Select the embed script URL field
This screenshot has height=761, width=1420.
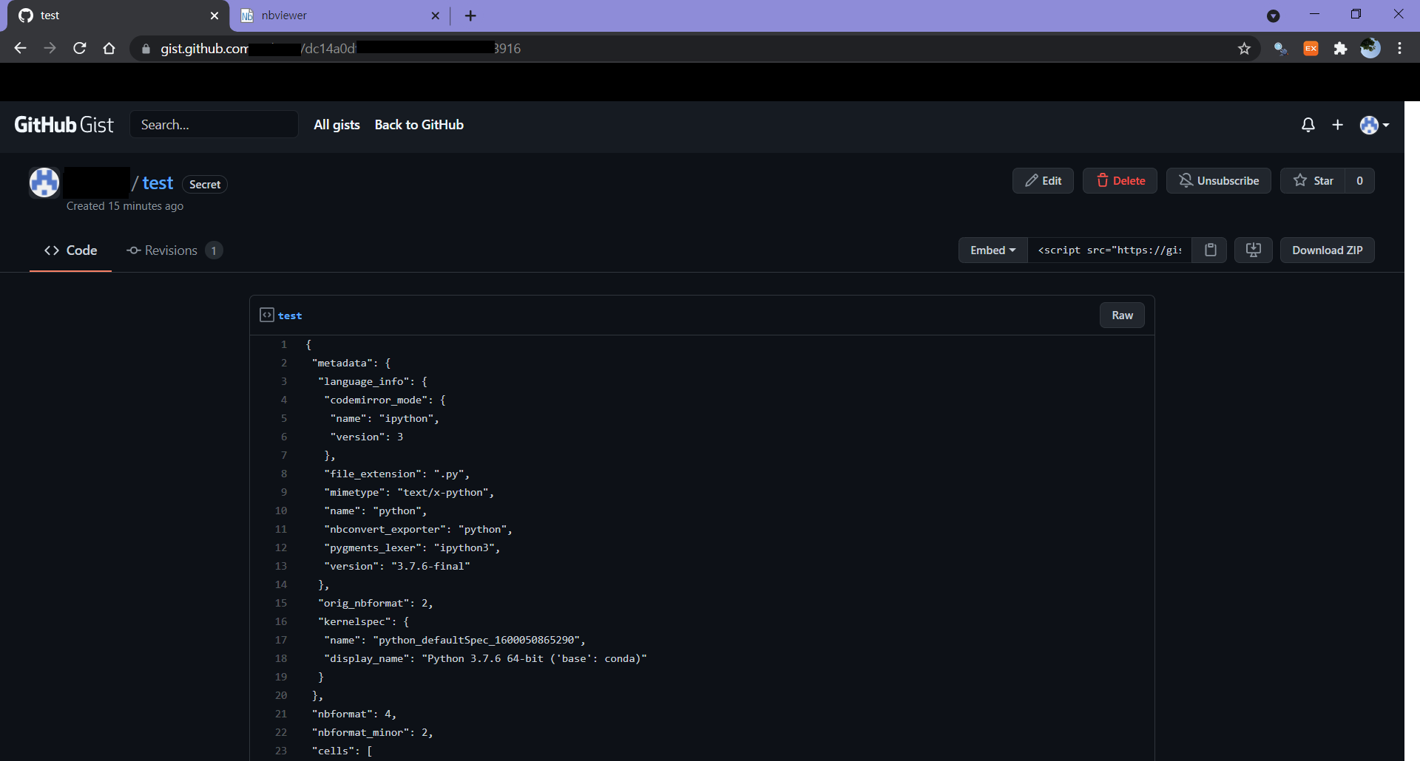click(1109, 250)
